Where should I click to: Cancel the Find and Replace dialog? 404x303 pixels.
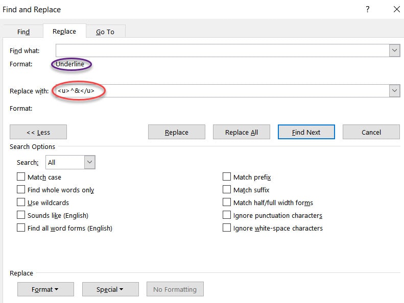[x=371, y=132]
